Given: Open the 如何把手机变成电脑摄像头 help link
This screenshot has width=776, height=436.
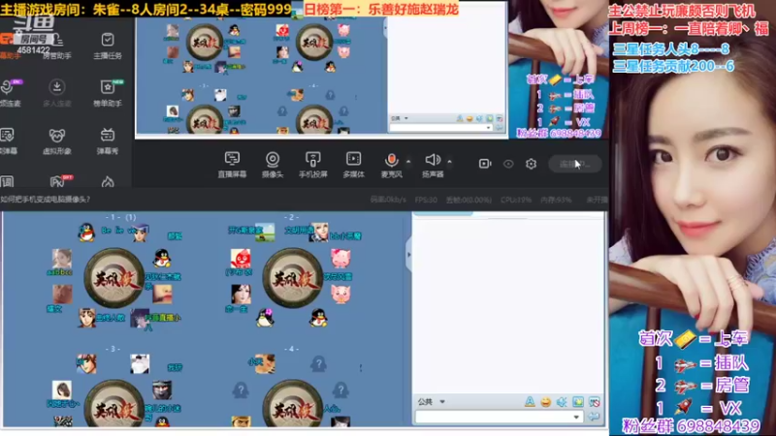Looking at the screenshot, I should point(45,200).
